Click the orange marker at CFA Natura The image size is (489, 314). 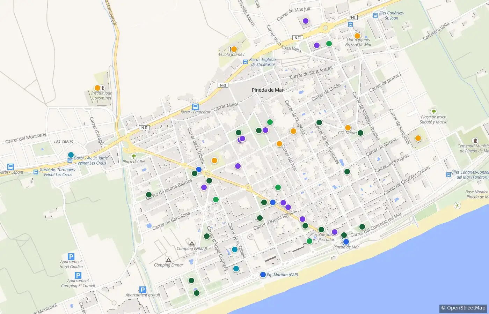[x=348, y=128]
